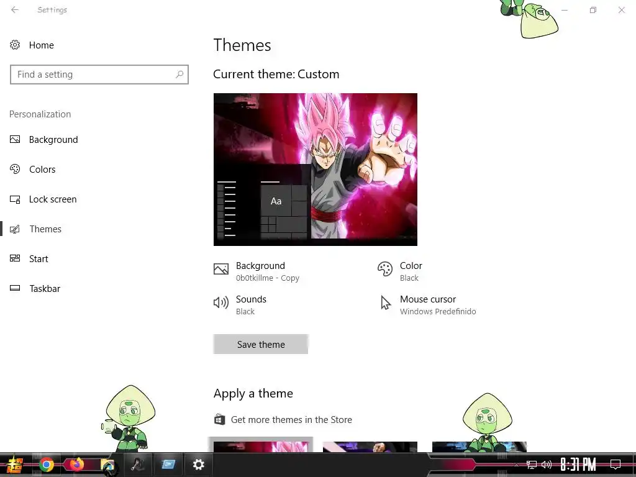The height and width of the screenshot is (477, 636).
Task: Open the dark figure app on the taskbar
Action: 138,465
